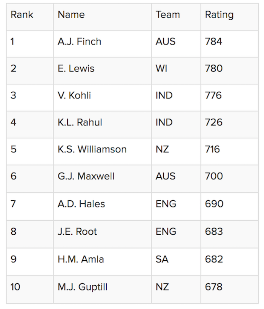Click on H.M. Amla's name
The height and width of the screenshot is (309, 264).
[80, 259]
